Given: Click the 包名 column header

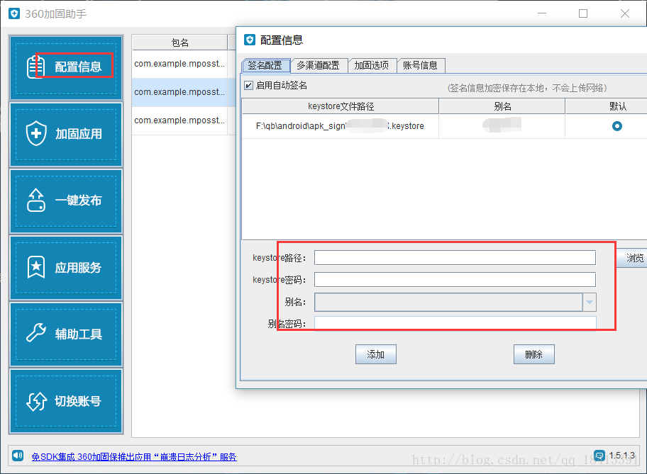Looking at the screenshot, I should (x=180, y=43).
